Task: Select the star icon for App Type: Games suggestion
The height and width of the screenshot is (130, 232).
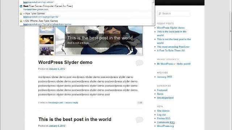Action: tap(21, 13)
